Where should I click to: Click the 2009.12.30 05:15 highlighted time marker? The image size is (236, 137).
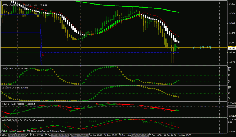80,135
